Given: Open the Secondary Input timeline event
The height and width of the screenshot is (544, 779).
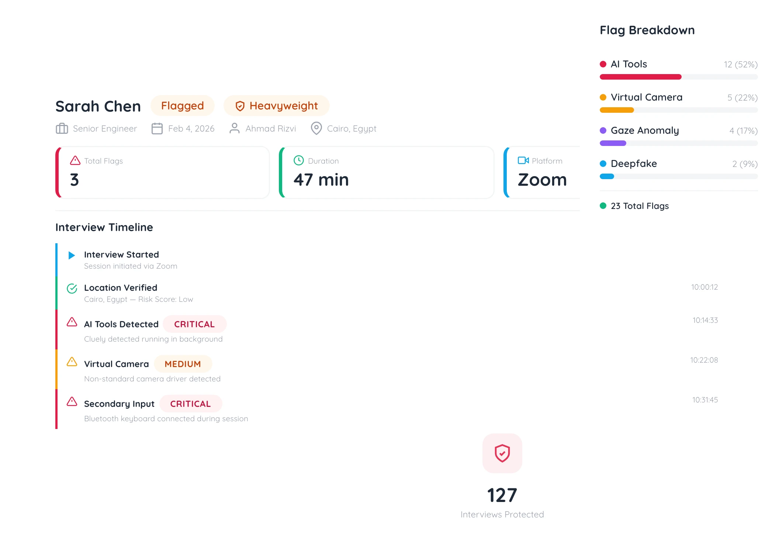Looking at the screenshot, I should [x=119, y=404].
